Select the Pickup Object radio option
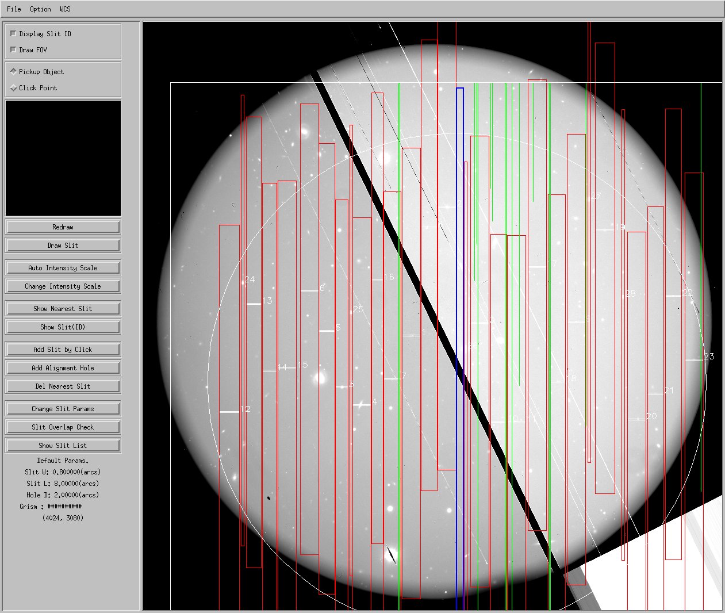This screenshot has width=725, height=613. (x=14, y=72)
